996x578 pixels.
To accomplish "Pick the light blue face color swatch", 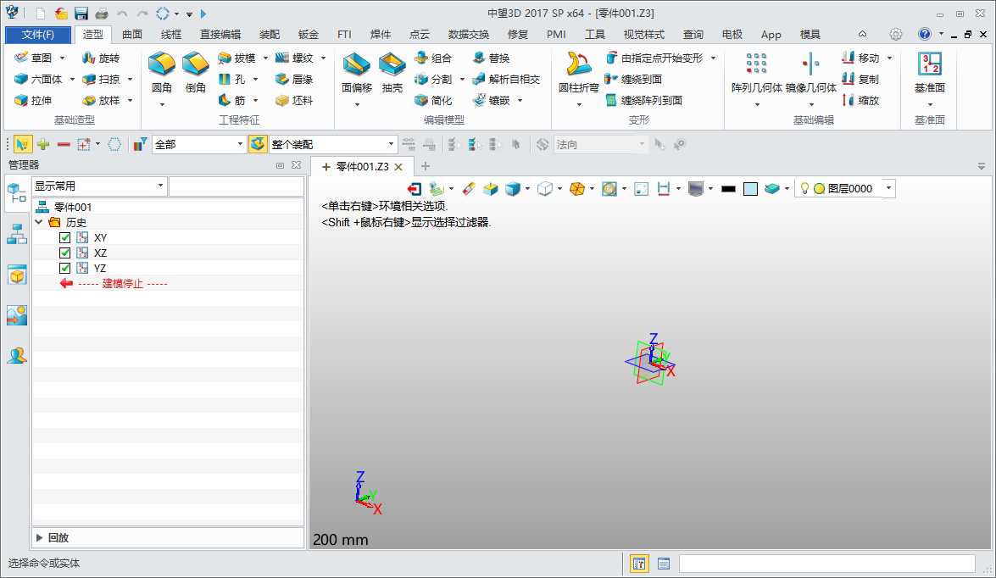I will (750, 189).
